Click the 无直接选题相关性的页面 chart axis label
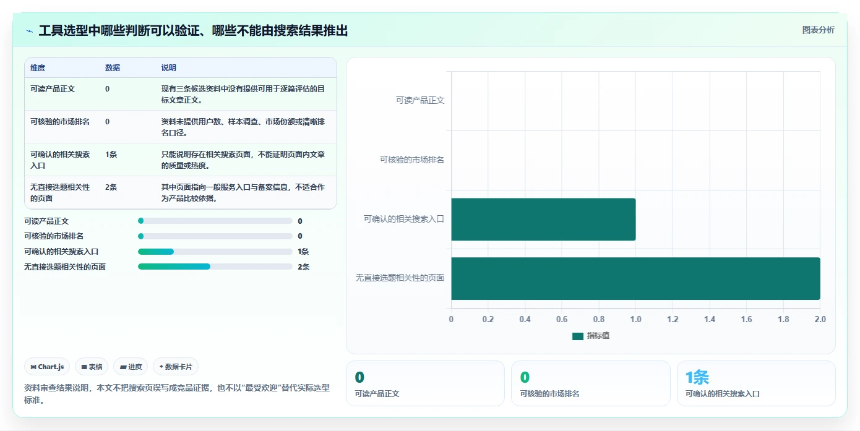This screenshot has width=860, height=431. tap(400, 278)
